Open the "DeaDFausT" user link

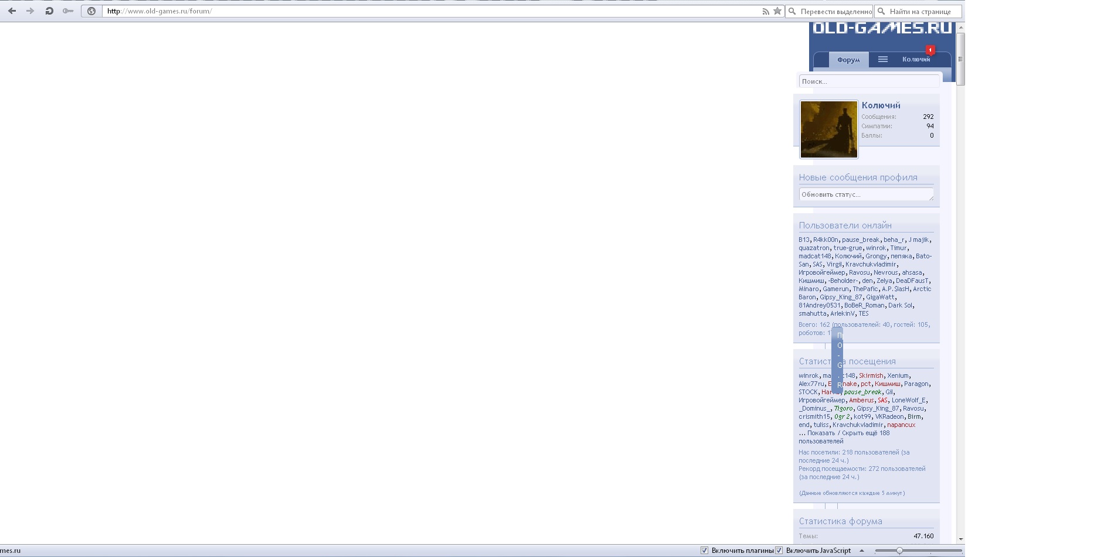[x=912, y=281]
